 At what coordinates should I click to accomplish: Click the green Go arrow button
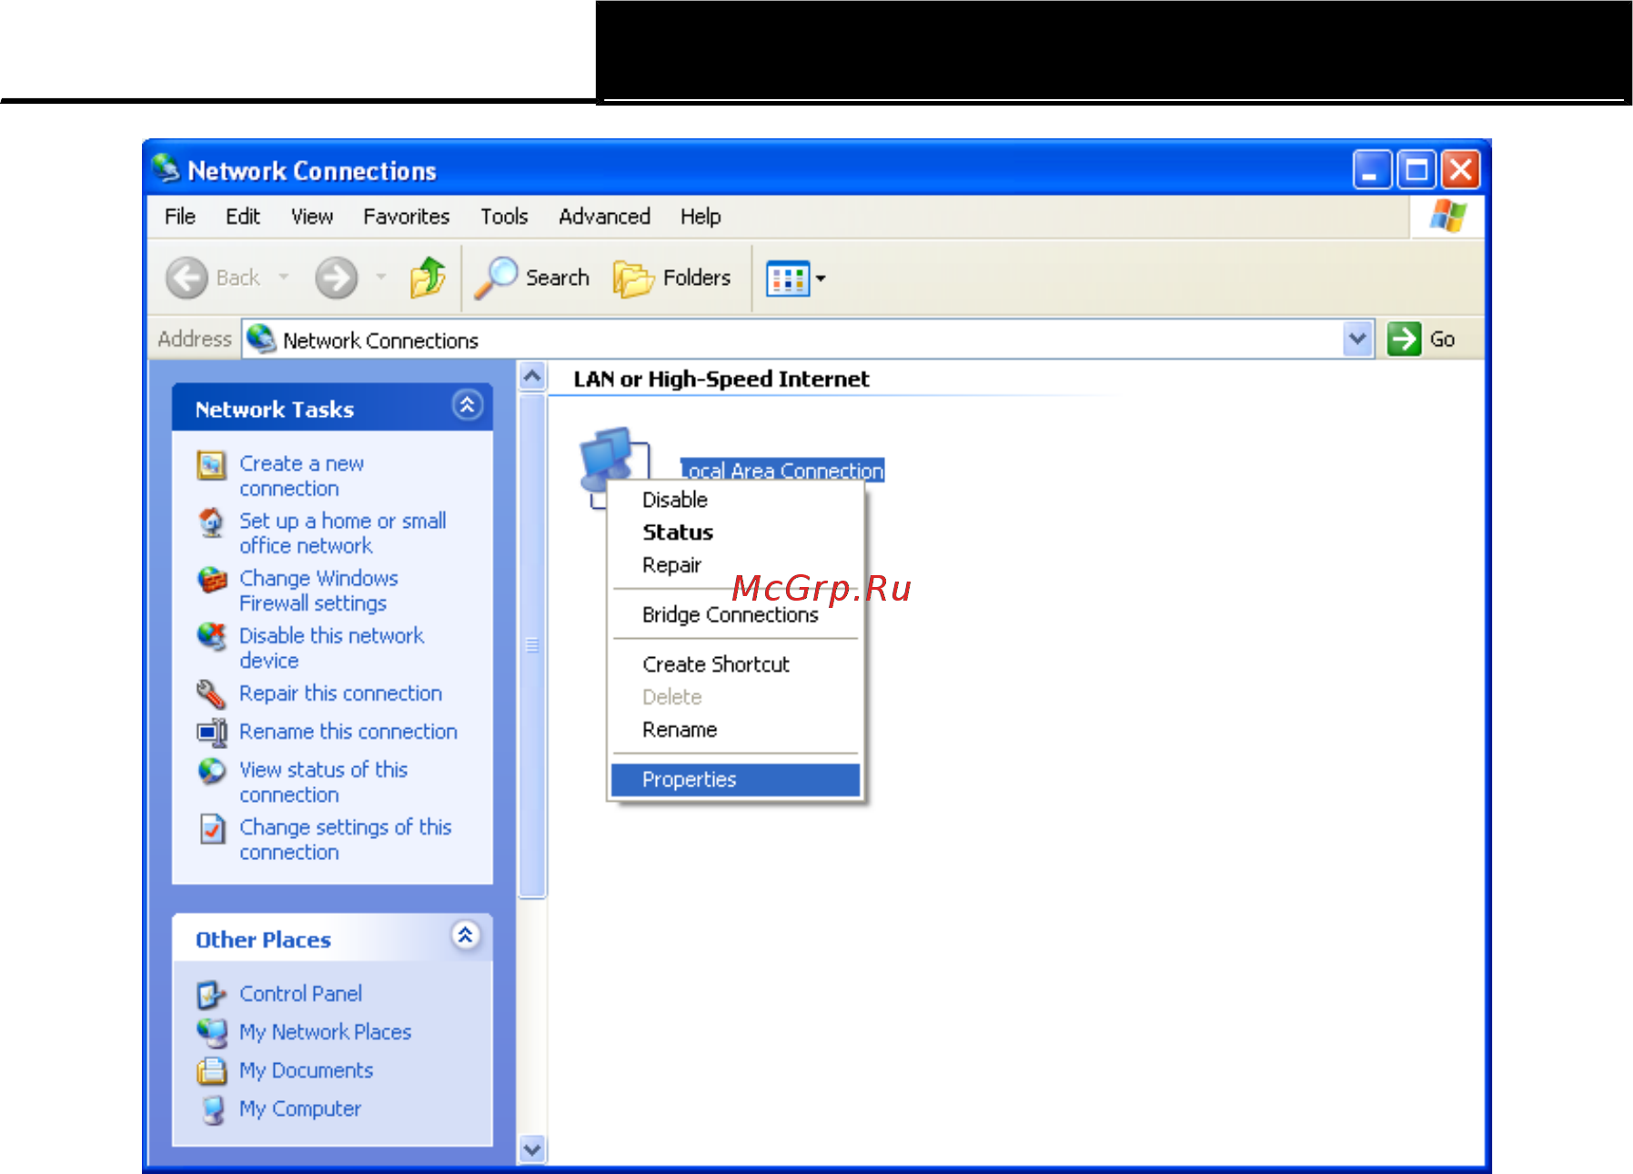(1404, 339)
